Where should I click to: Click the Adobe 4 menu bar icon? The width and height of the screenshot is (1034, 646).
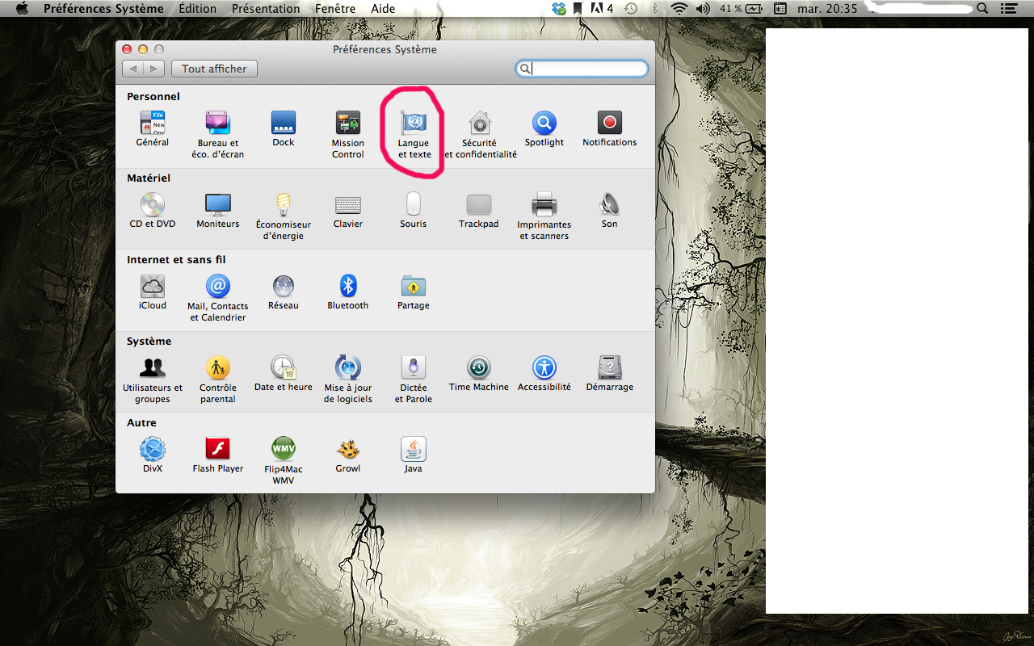[x=603, y=9]
